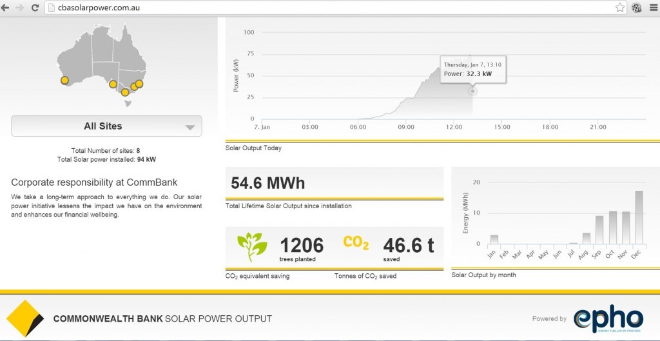Click the 13:10 data point on power chart
This screenshot has height=341, width=660.
pyautogui.click(x=472, y=91)
